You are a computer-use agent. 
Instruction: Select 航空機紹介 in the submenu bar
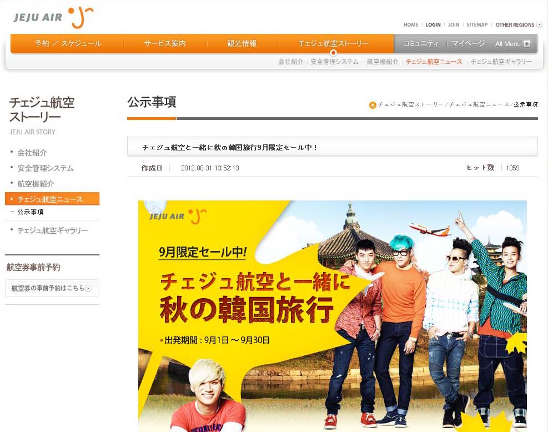383,62
